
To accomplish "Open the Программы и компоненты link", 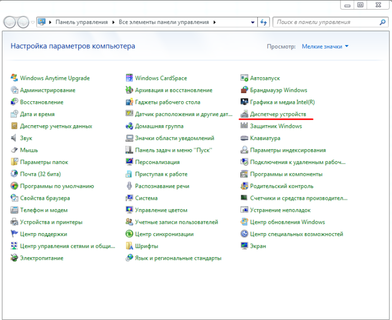I will click(286, 174).
